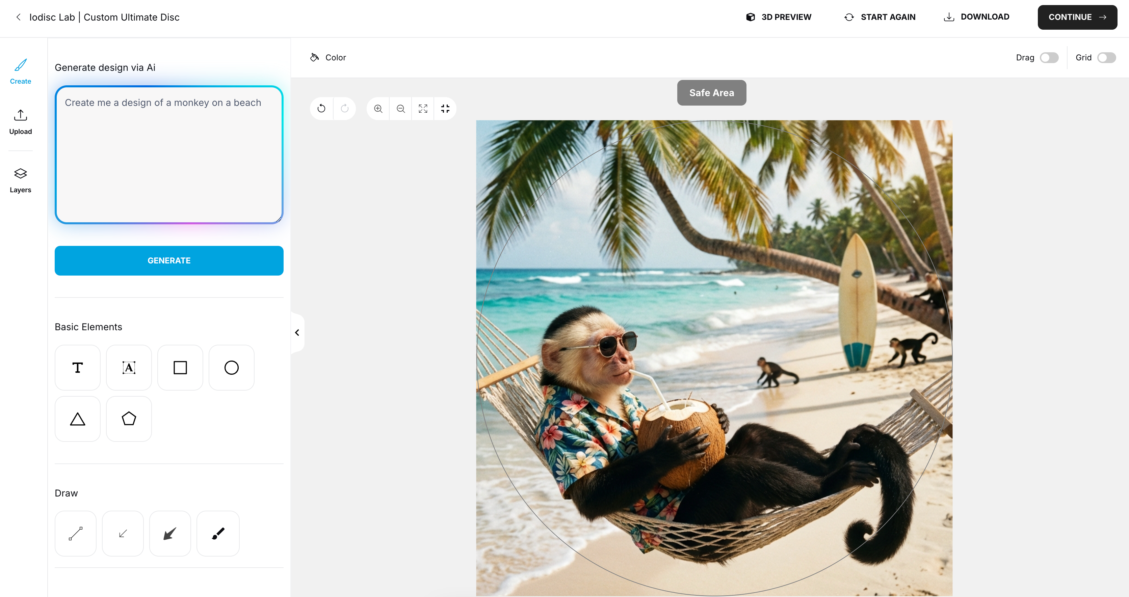Click the expand to fullscreen icon
1129x597 pixels.
pos(423,109)
